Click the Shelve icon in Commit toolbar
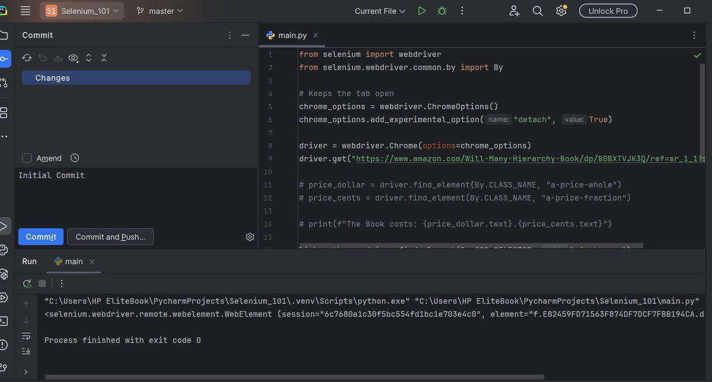The width and height of the screenshot is (712, 382). [58, 58]
